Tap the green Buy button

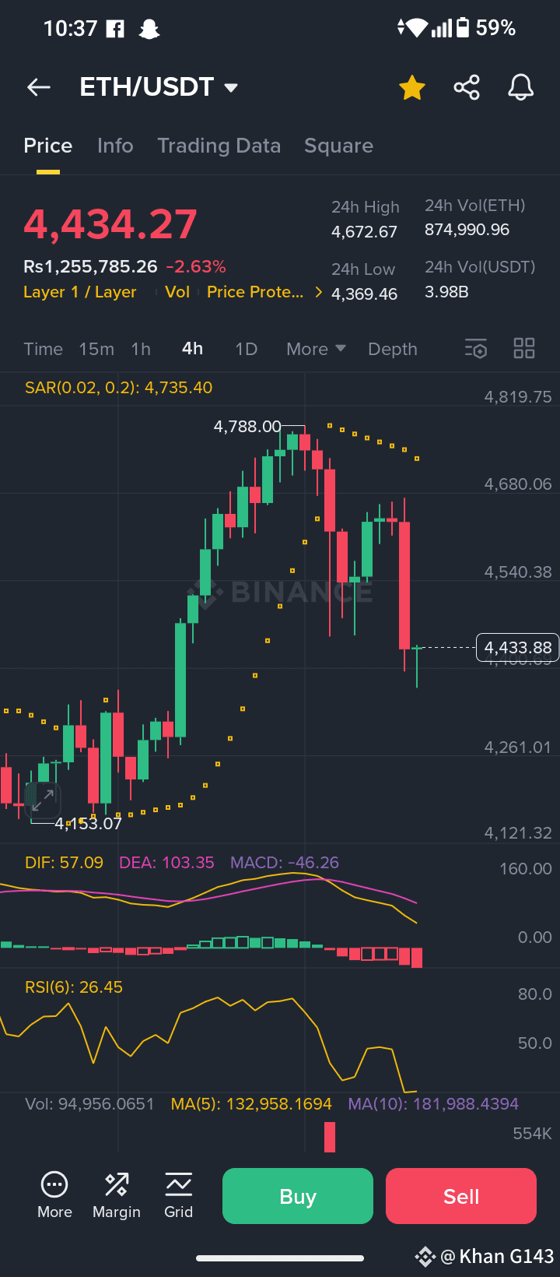(x=298, y=1196)
